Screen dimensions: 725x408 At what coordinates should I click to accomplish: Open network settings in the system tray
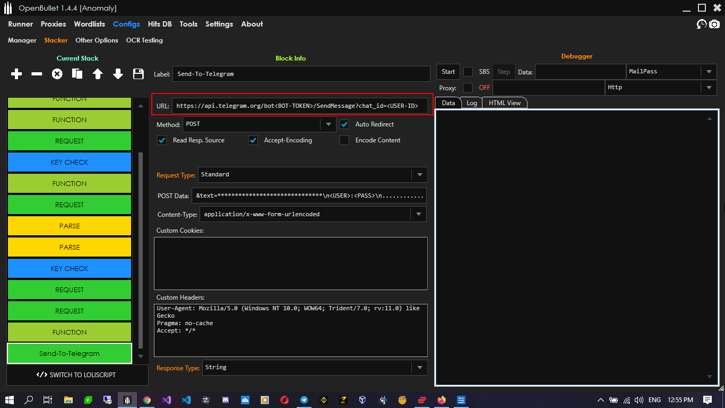pyautogui.click(x=627, y=399)
